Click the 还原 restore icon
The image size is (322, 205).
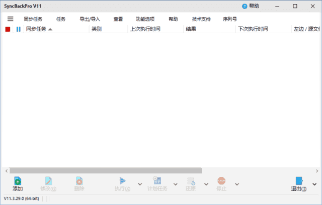click(x=191, y=181)
